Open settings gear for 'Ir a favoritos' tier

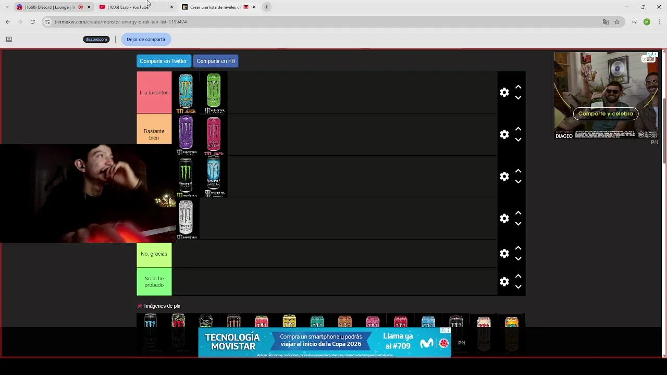pos(504,92)
